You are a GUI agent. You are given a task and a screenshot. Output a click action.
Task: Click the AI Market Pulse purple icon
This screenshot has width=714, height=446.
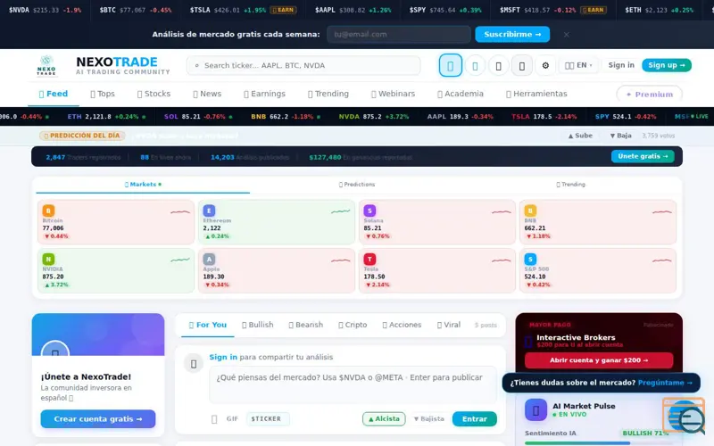[x=535, y=410]
